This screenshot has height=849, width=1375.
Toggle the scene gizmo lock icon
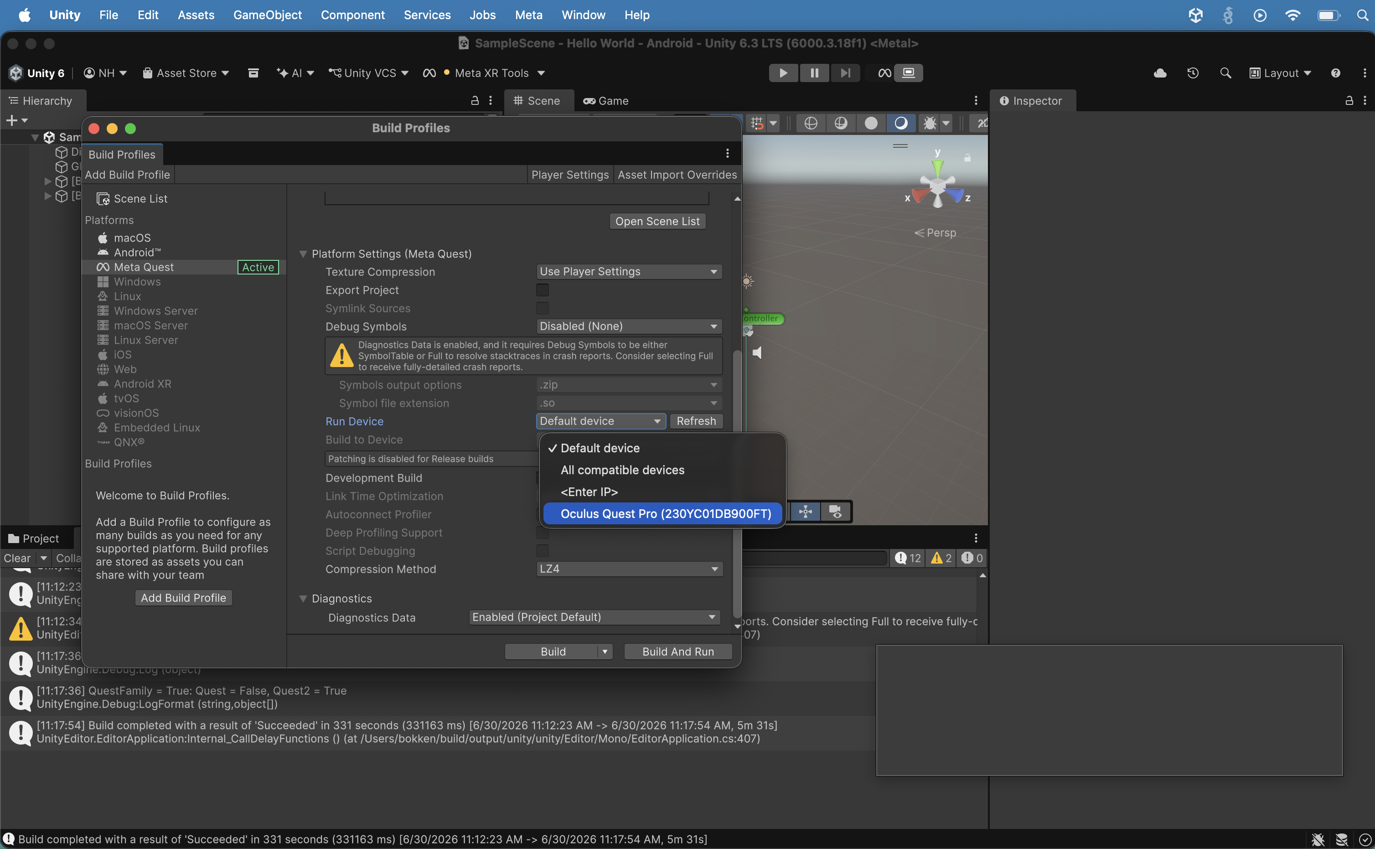point(967,157)
